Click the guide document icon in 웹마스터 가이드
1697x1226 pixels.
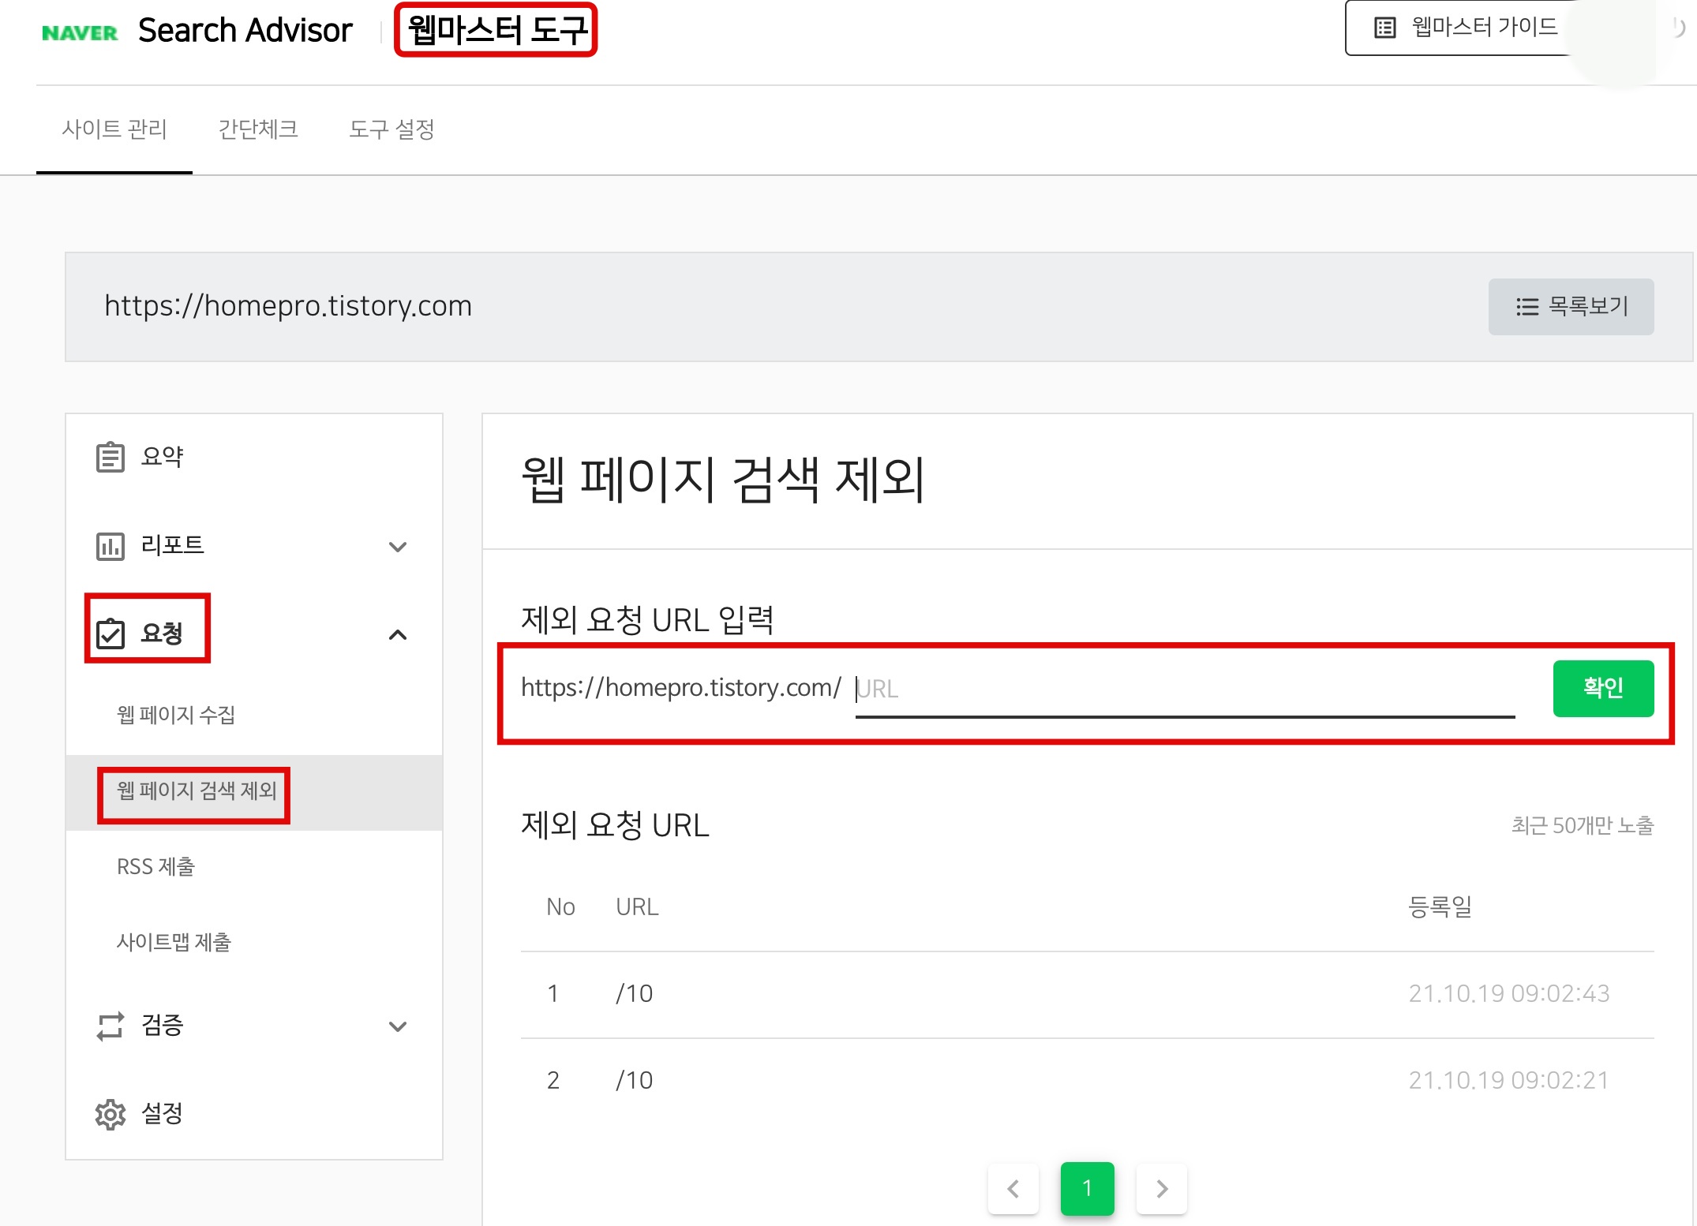[x=1385, y=28]
